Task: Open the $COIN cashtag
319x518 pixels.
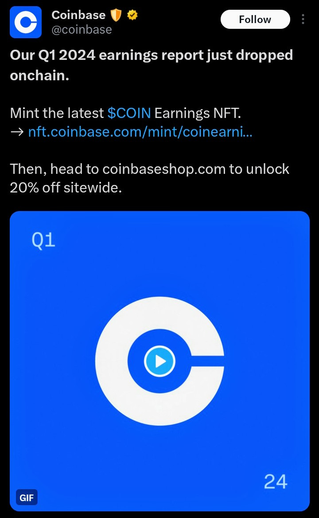Action: pos(129,113)
